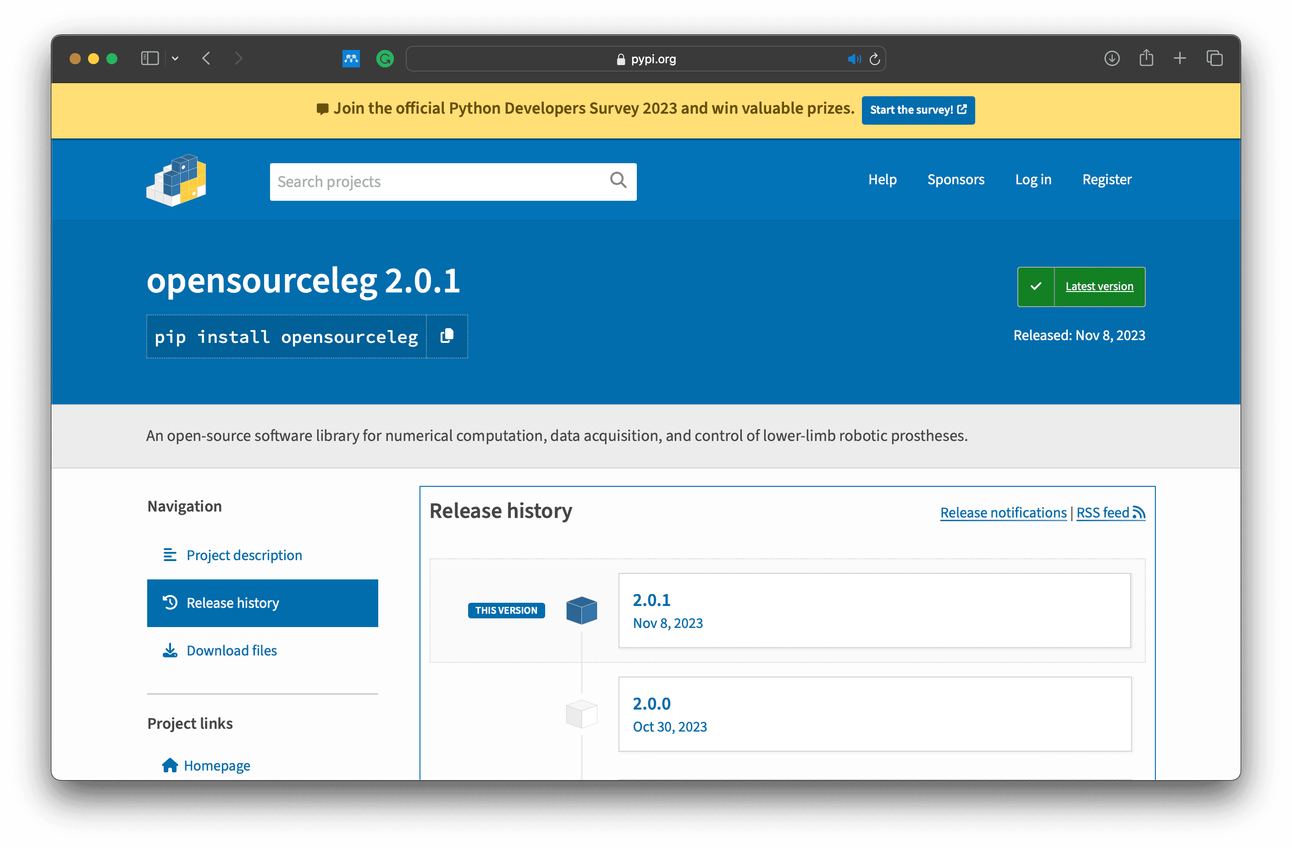Click the PyPI logo in header
This screenshot has height=848, width=1292.
177,180
